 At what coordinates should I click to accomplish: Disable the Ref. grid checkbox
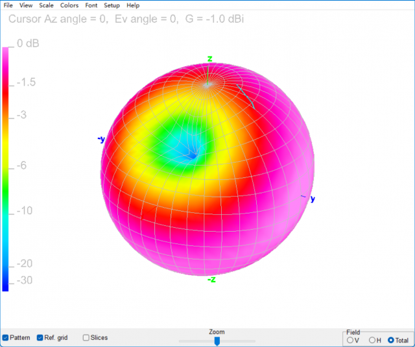coord(41,337)
